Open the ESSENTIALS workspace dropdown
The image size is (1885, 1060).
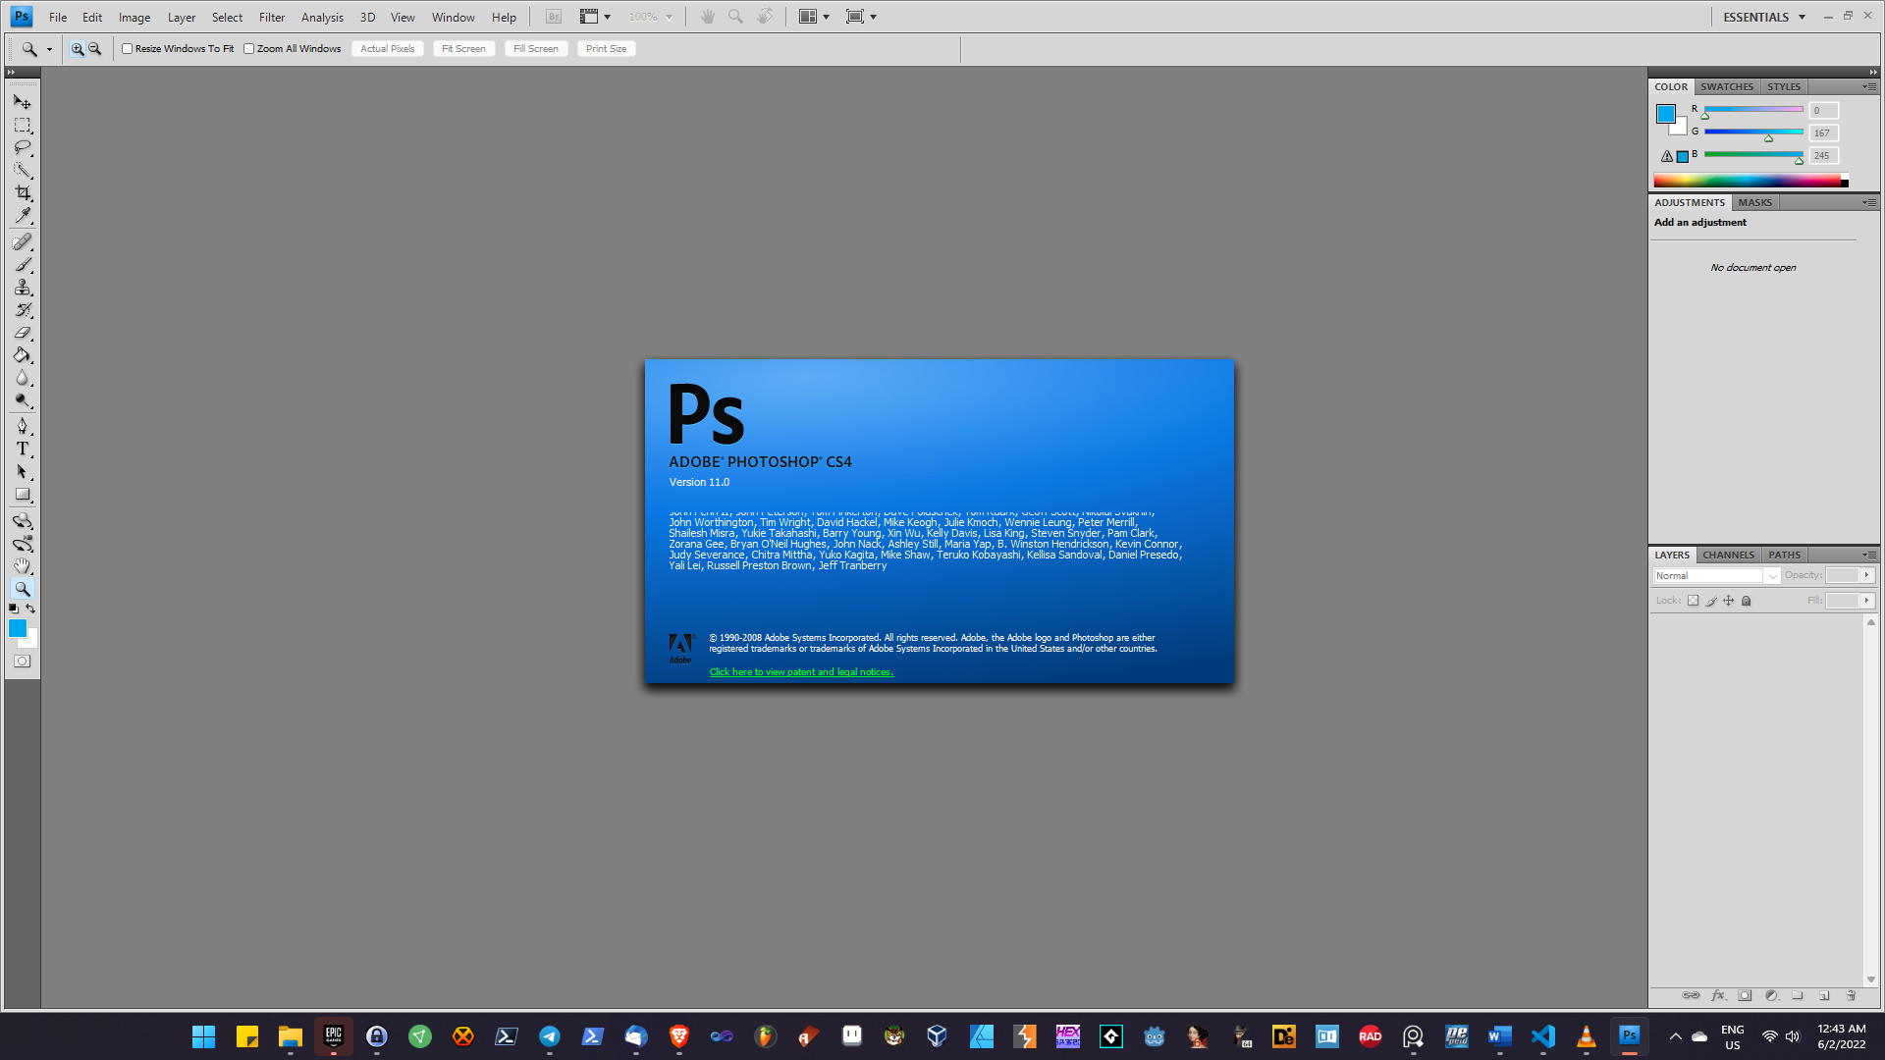pyautogui.click(x=1764, y=17)
